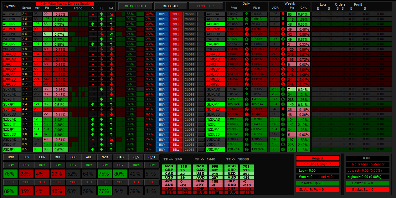396x198 pixels.
Task: Click the 'Basket TP = 0' bar
Action: click(368, 183)
